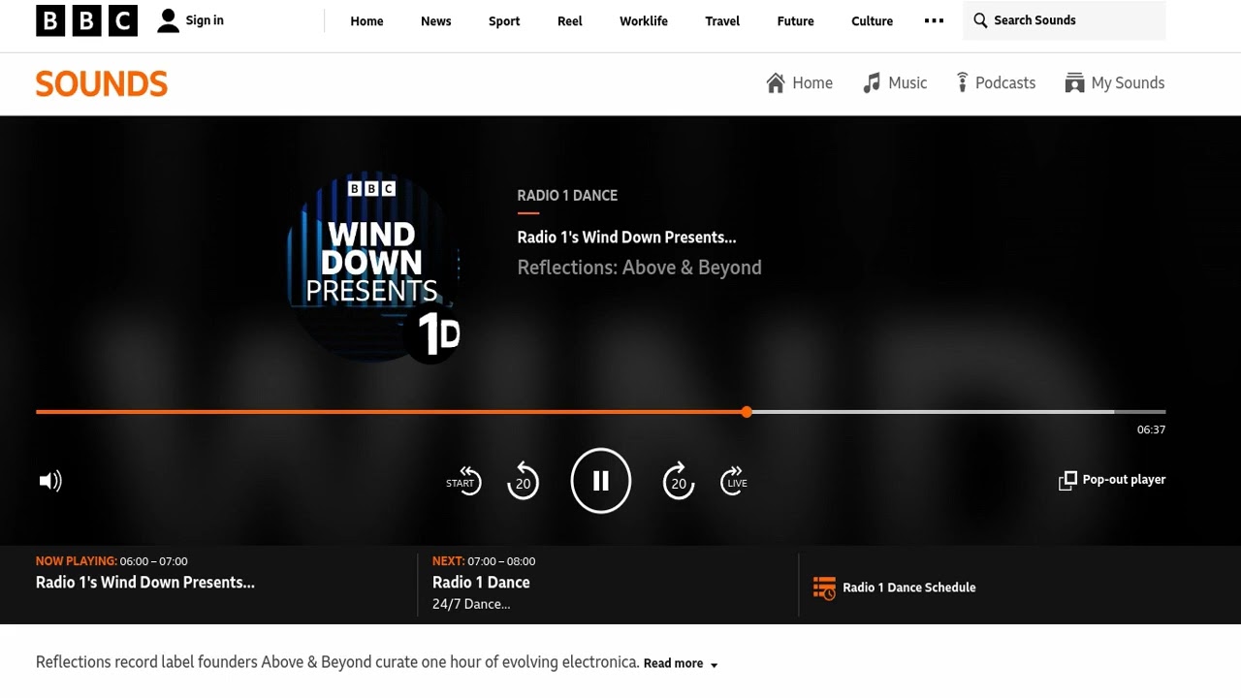Click the orange SOUNDS logo
The width and height of the screenshot is (1241, 698).
(x=102, y=83)
